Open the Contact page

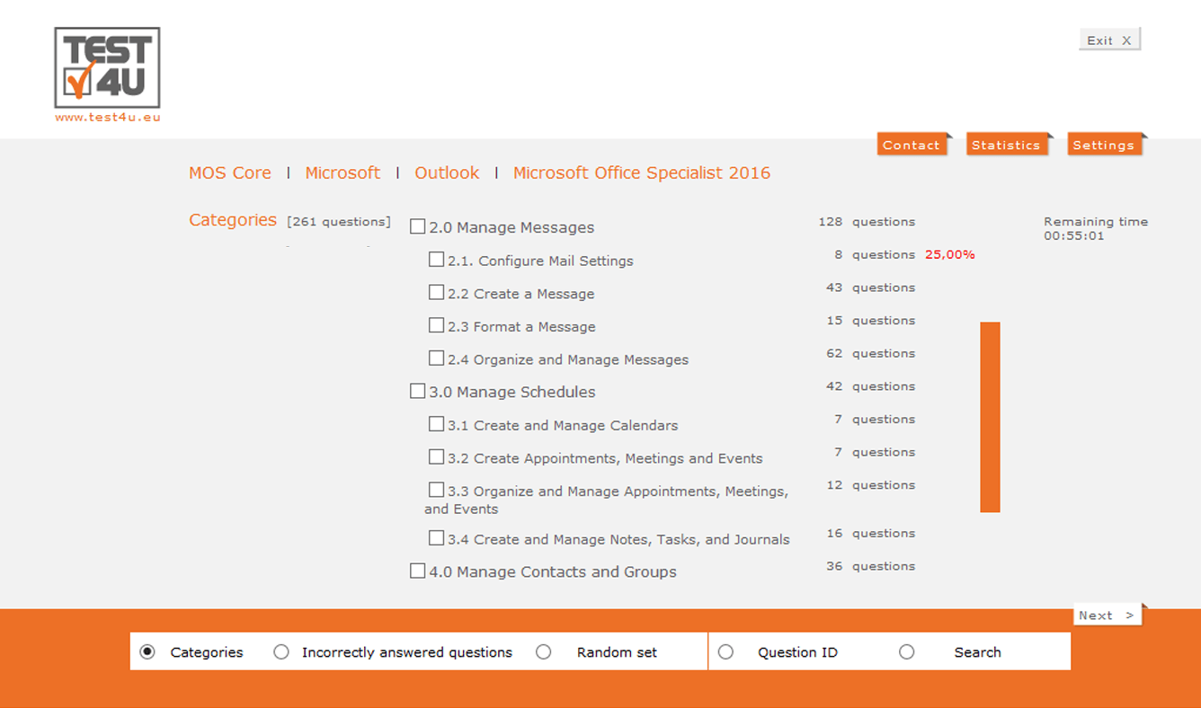pyautogui.click(x=912, y=145)
